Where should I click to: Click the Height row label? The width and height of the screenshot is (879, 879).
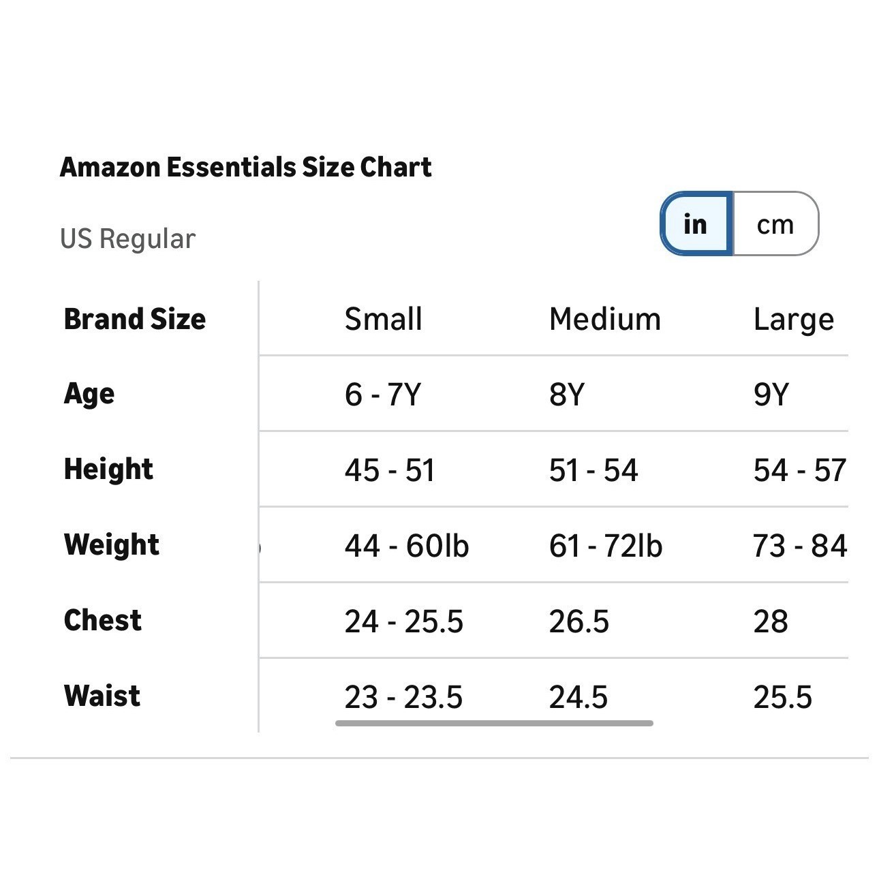click(108, 469)
